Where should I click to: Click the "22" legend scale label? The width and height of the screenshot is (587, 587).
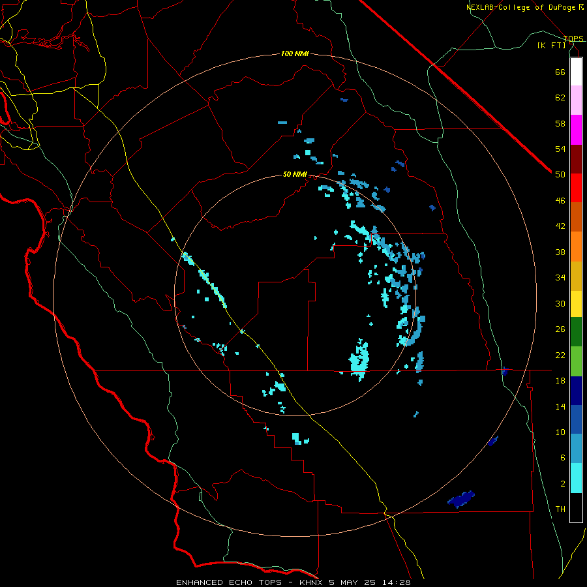(560, 355)
